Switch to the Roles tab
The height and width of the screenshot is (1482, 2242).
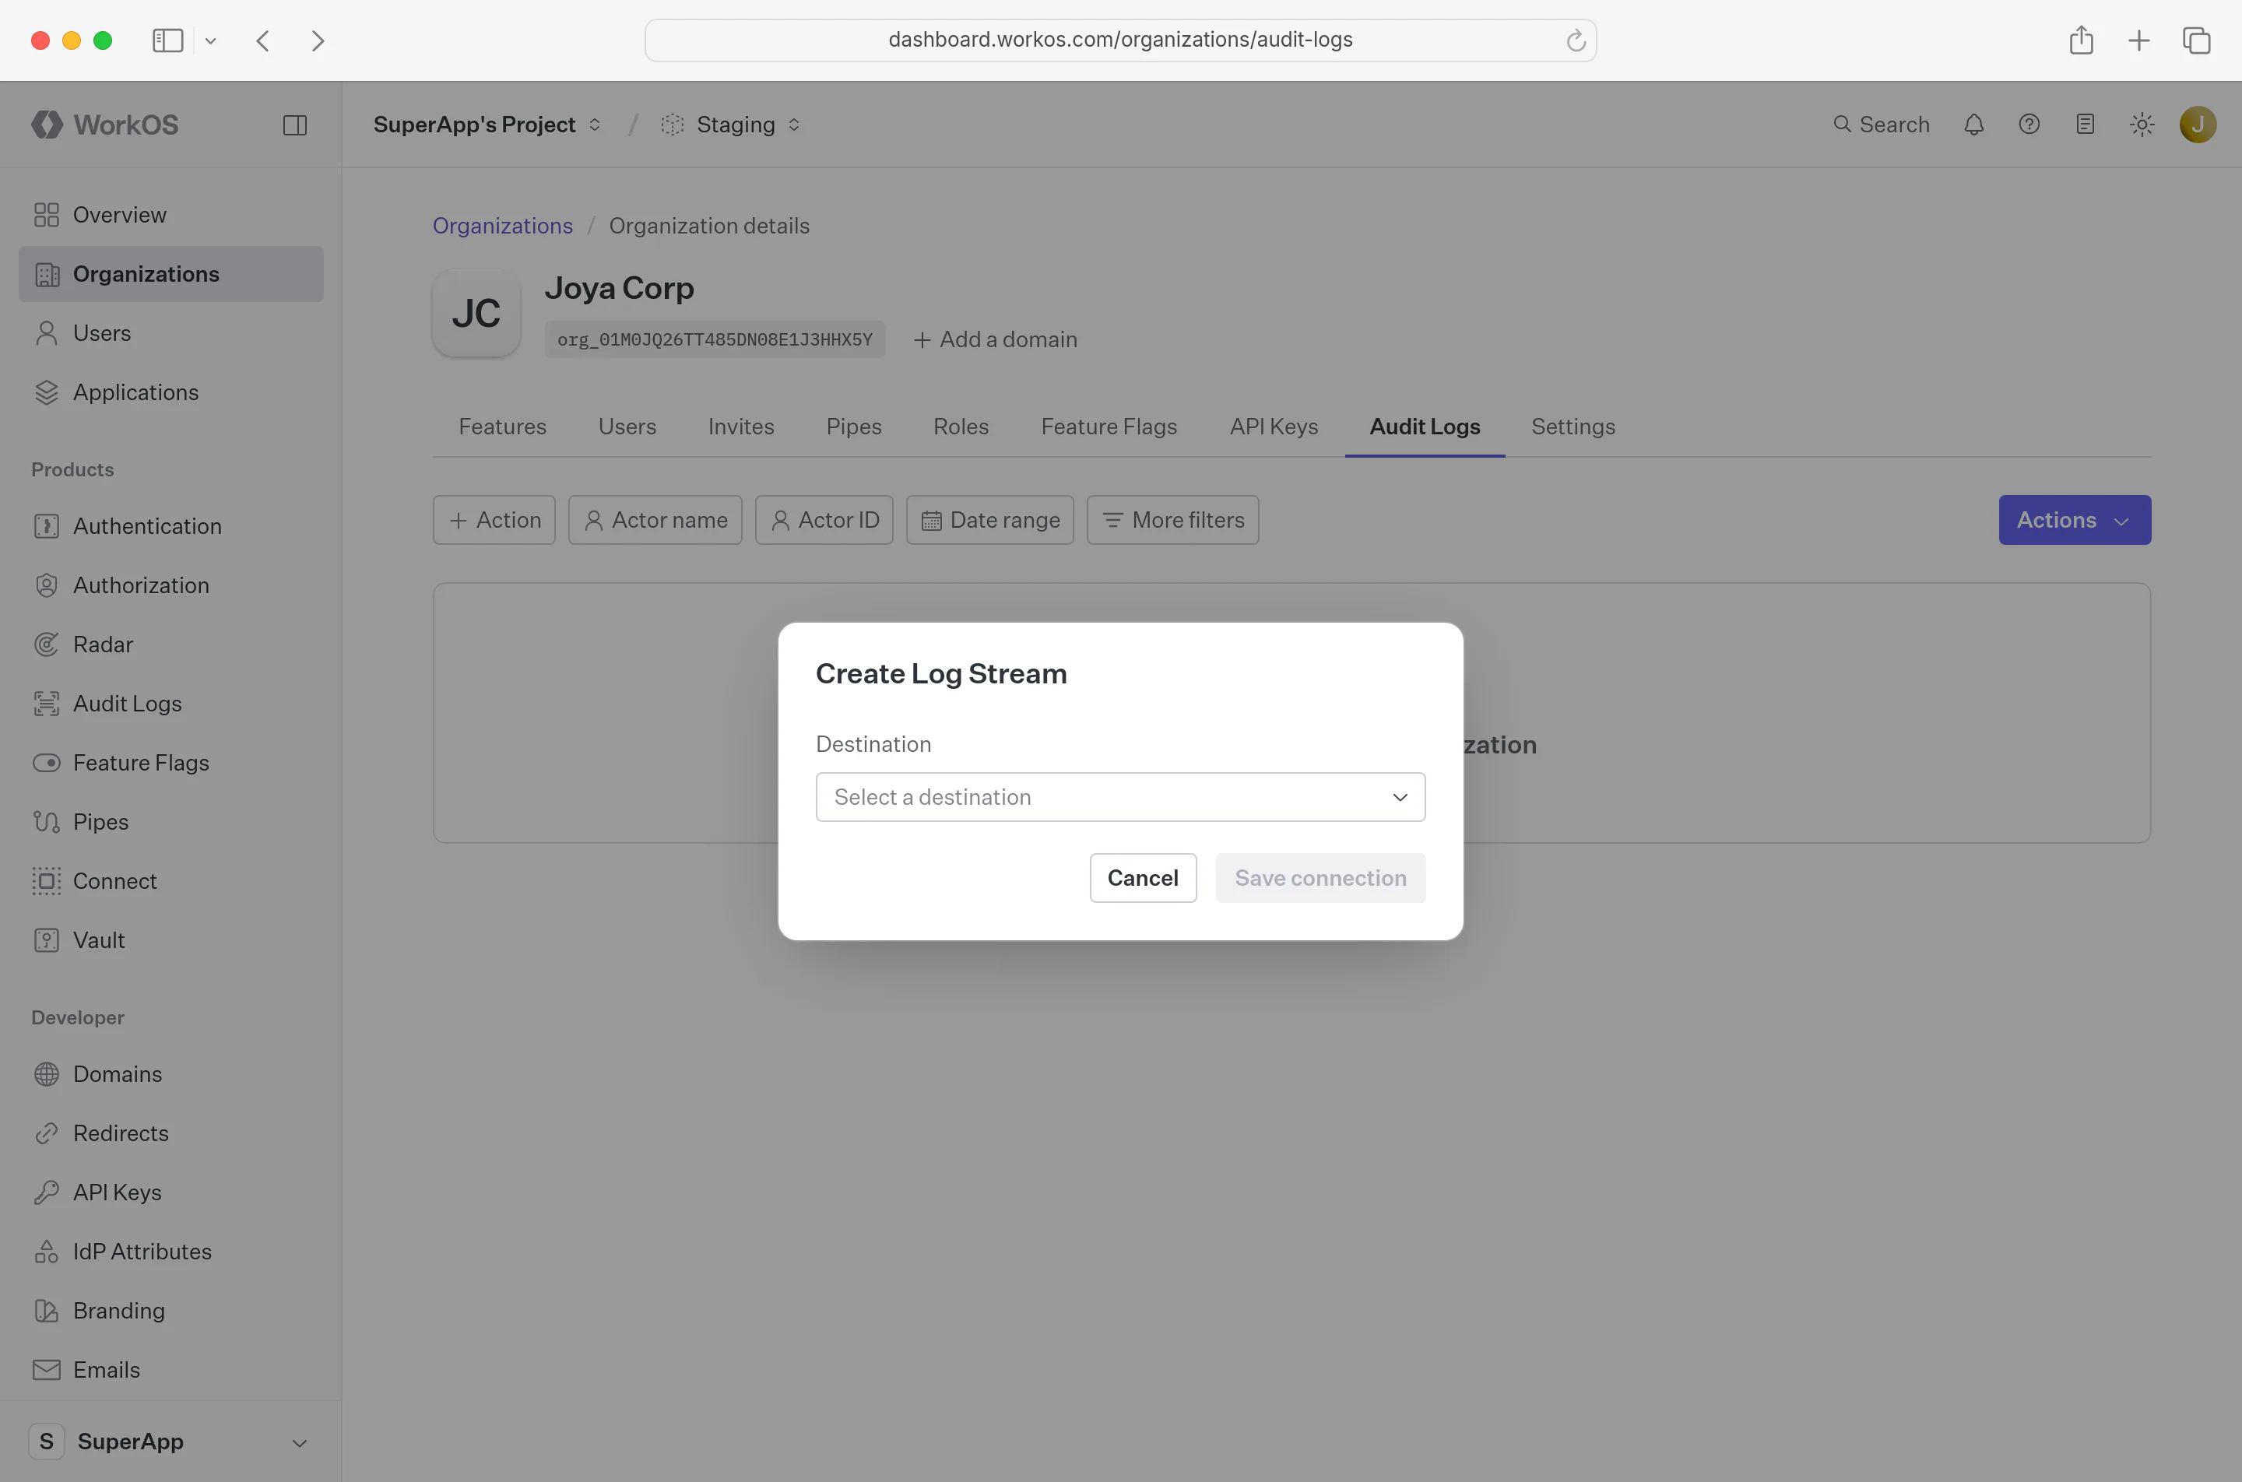(x=961, y=427)
